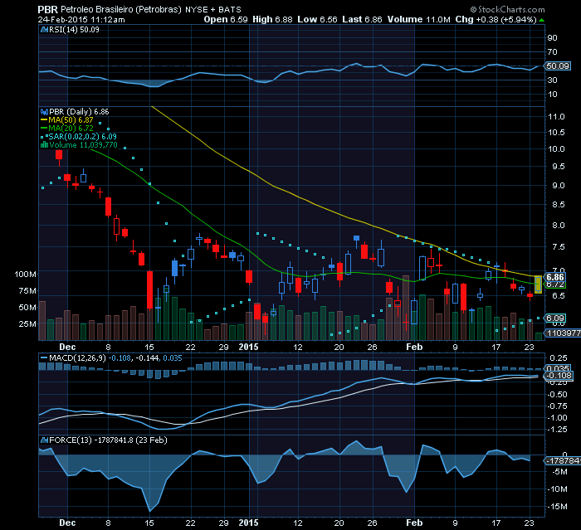The width and height of the screenshot is (581, 530).
Task: Click Dec on the bottom Force panel date axis
Action: [x=67, y=523]
